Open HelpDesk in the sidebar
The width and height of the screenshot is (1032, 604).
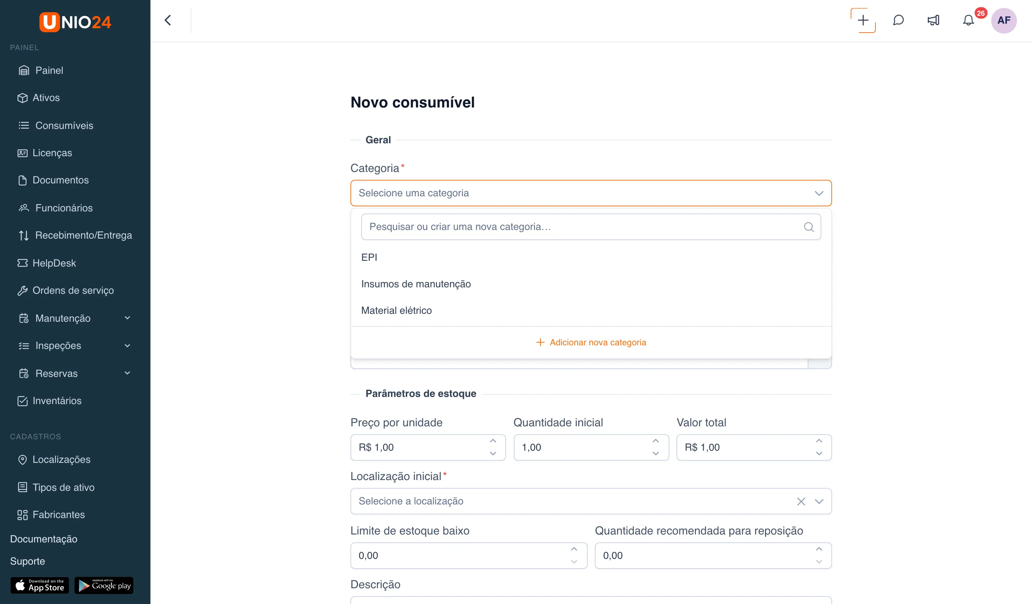click(x=47, y=263)
